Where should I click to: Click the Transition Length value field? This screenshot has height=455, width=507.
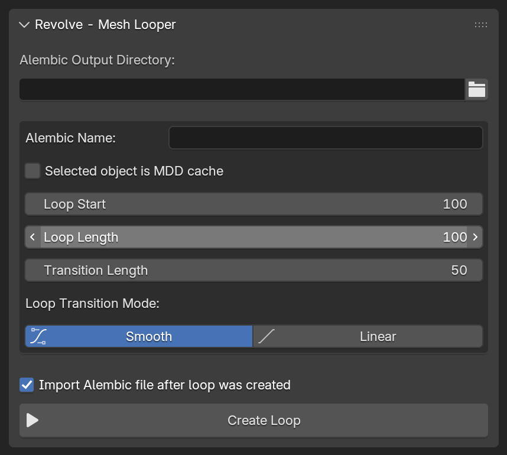(x=253, y=271)
